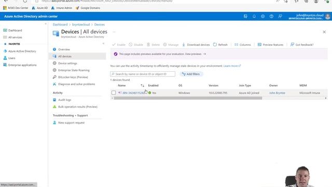Screen dimensions: 332x187
Task: Click Got feedback?
Action: coord(302,45)
